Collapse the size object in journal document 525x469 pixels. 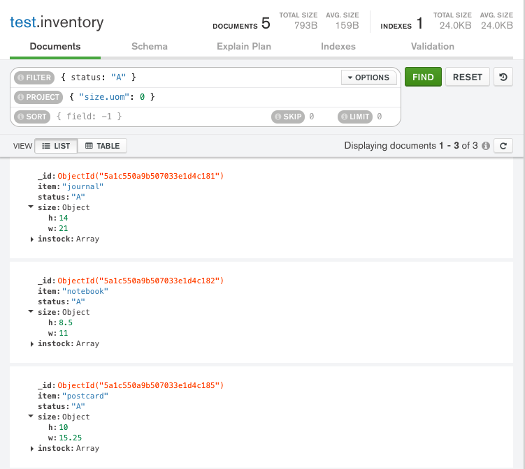[x=31, y=207]
